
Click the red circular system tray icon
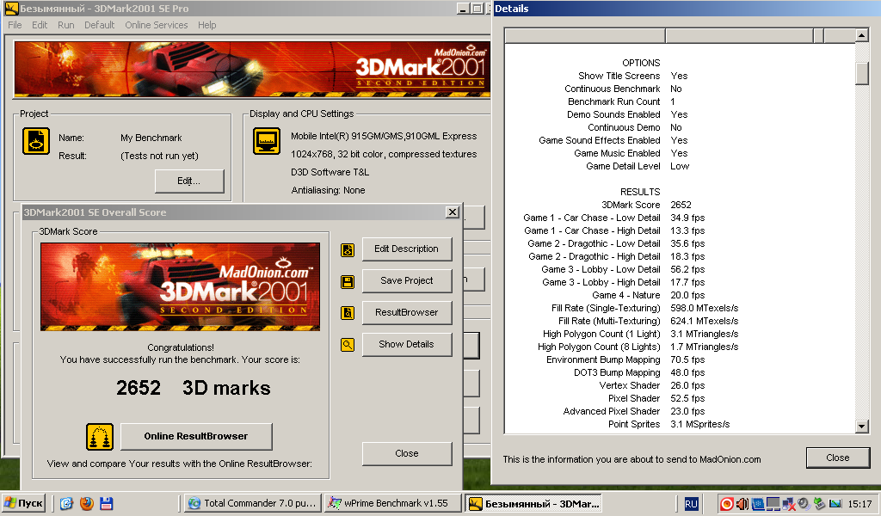click(x=726, y=504)
